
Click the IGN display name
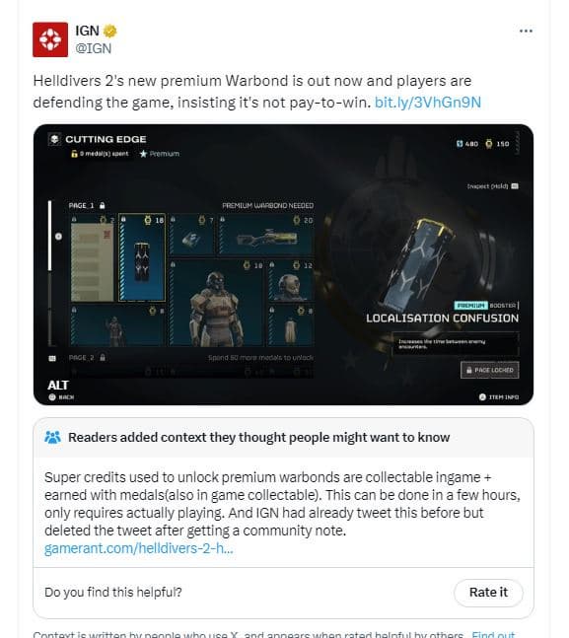(87, 31)
